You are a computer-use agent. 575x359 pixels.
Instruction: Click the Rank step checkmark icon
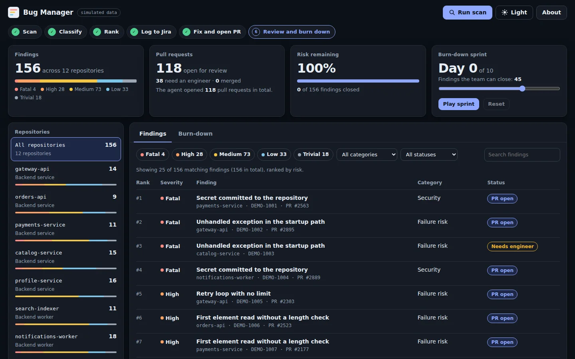(97, 32)
